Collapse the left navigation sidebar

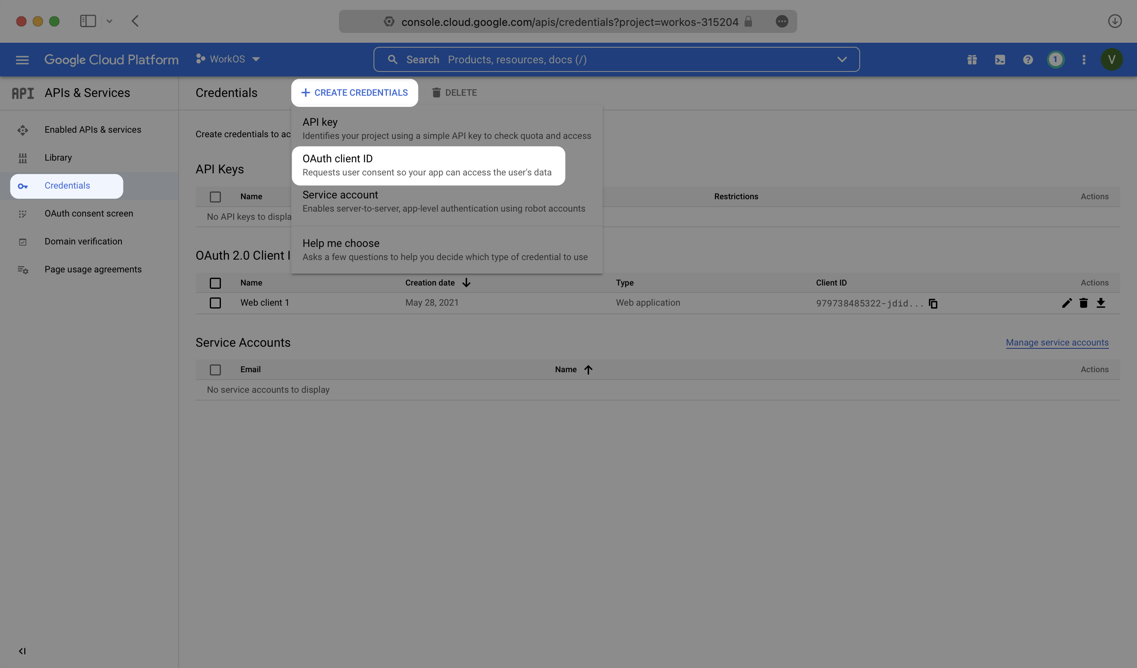(22, 651)
